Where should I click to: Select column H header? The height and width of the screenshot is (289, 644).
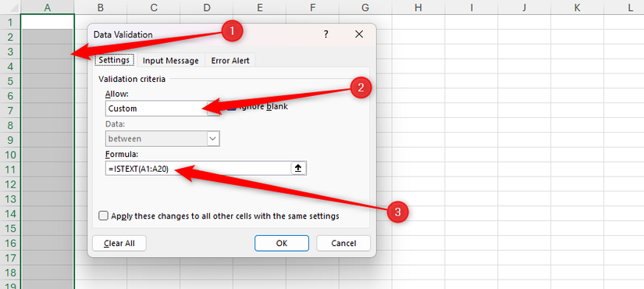tap(418, 7)
